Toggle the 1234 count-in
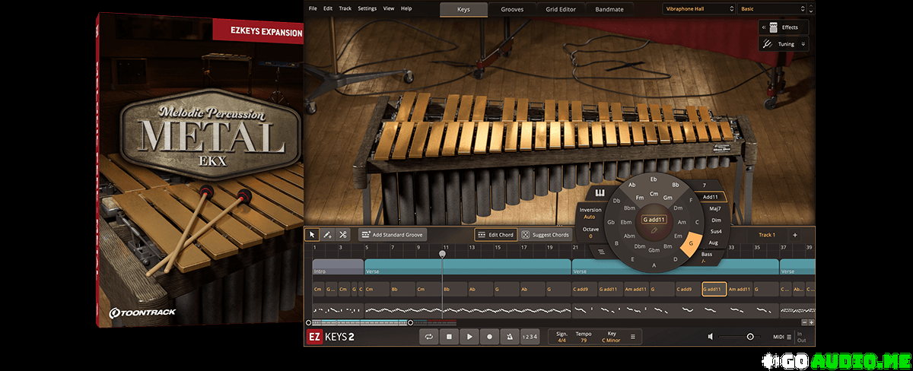This screenshot has height=371, width=913. pyautogui.click(x=530, y=336)
